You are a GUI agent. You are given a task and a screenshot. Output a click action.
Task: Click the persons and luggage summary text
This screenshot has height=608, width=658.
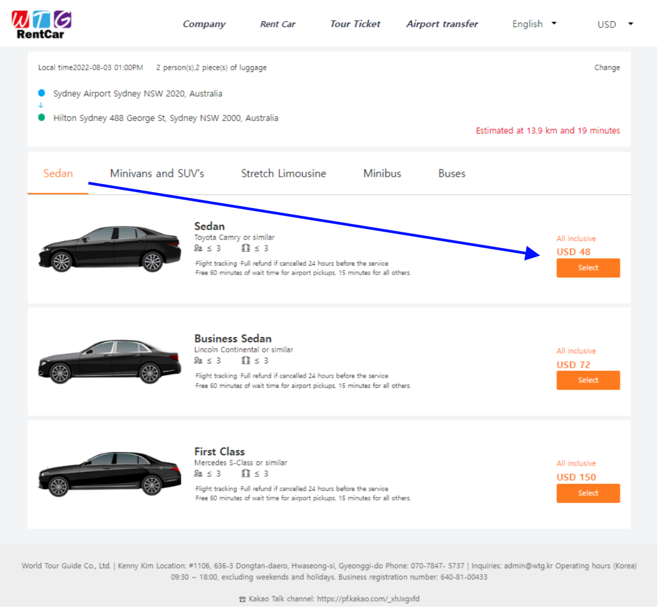pos(211,68)
